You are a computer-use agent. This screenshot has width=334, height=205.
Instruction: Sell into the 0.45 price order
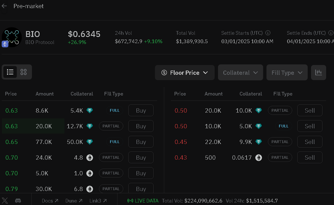[310, 142]
